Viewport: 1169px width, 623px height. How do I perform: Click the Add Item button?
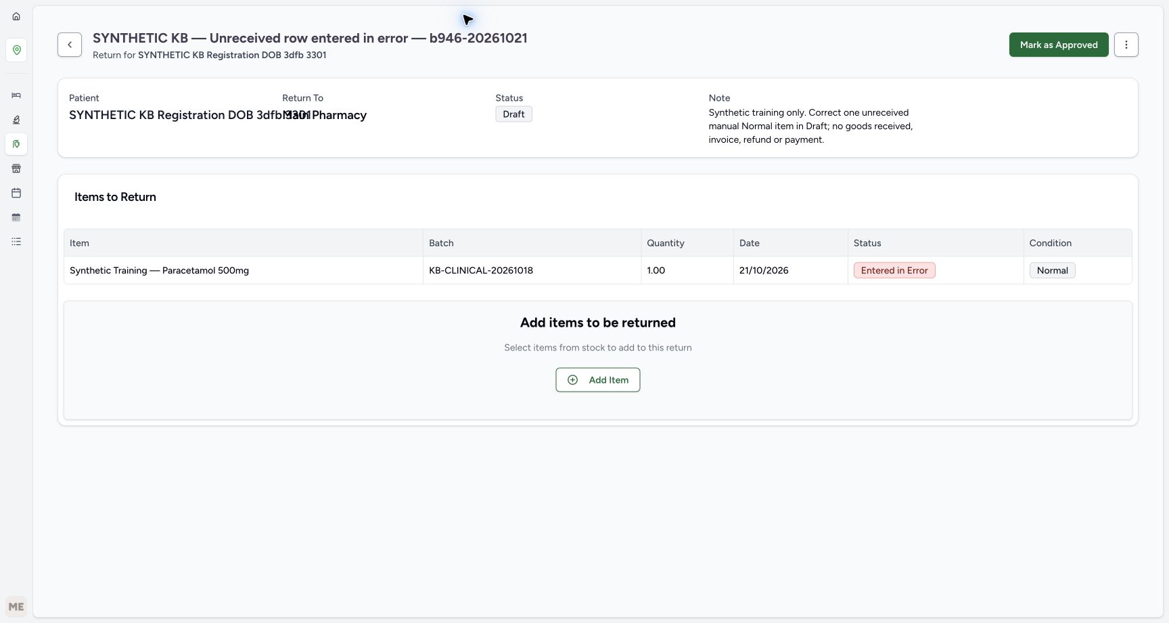coord(598,380)
